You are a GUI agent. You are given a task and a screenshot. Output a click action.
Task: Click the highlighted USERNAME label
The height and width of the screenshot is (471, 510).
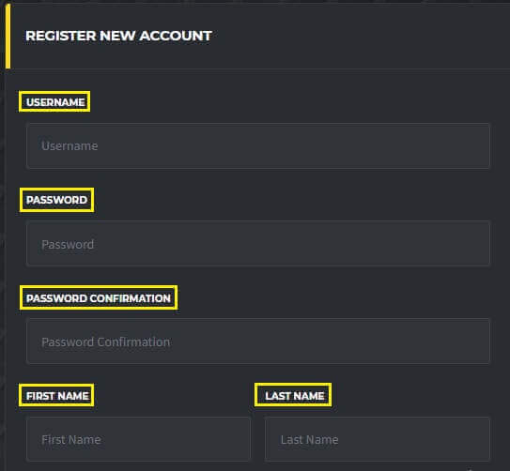coord(55,102)
